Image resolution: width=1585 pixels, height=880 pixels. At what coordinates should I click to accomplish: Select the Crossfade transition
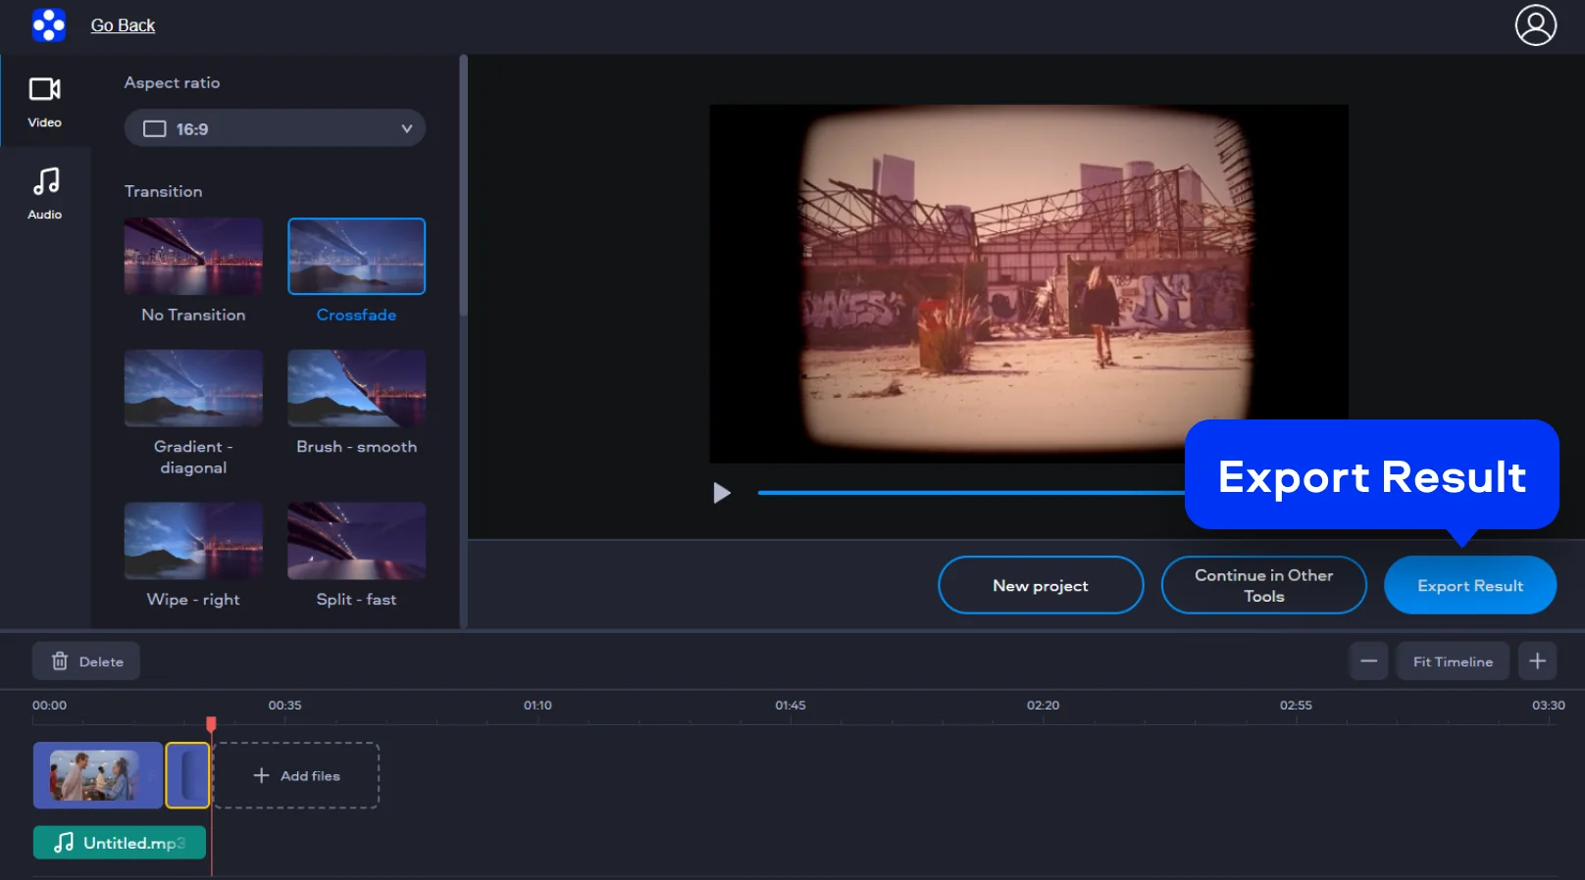click(356, 257)
